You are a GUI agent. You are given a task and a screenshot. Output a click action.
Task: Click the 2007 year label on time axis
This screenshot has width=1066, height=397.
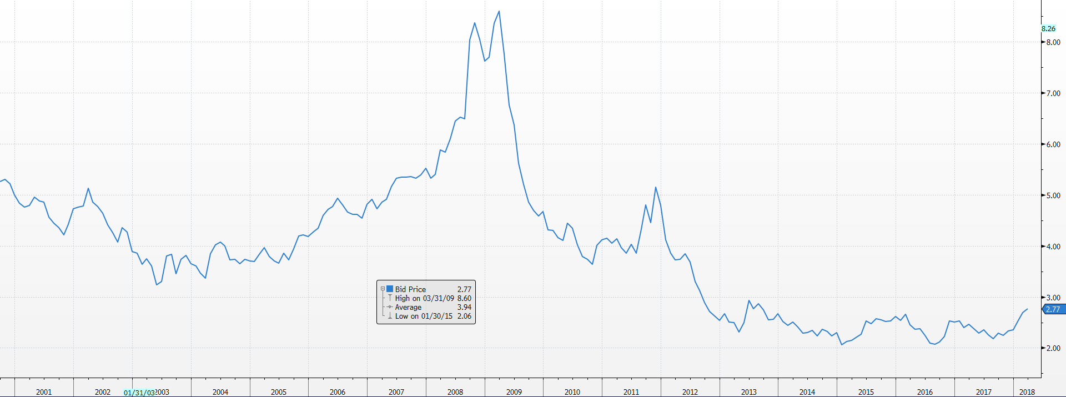pos(396,392)
